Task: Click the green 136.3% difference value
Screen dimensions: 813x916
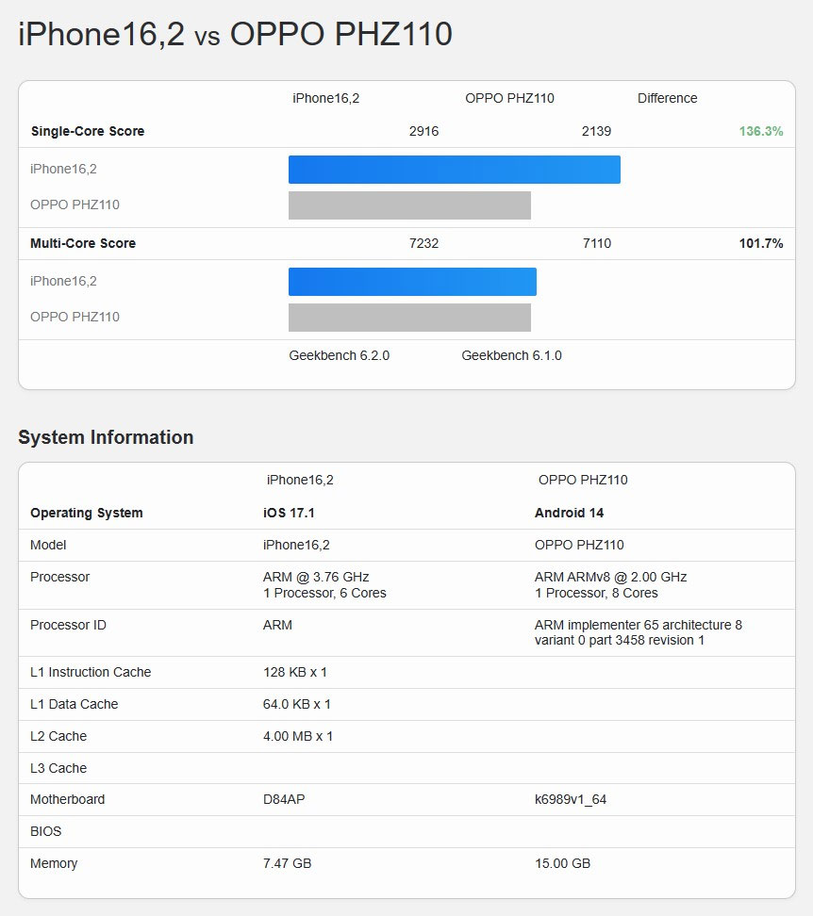Action: tap(760, 131)
